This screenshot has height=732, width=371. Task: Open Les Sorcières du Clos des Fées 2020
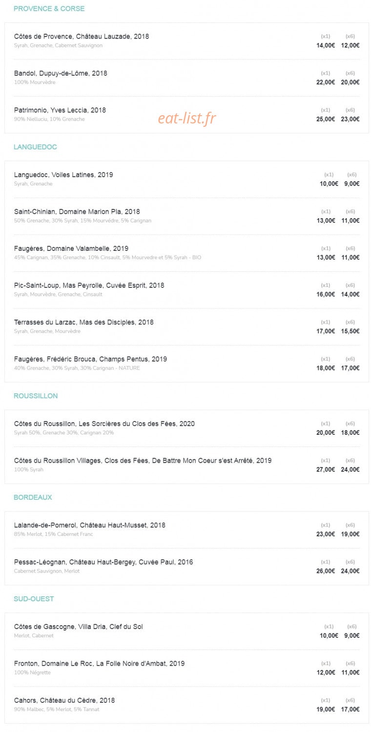pyautogui.click(x=104, y=424)
